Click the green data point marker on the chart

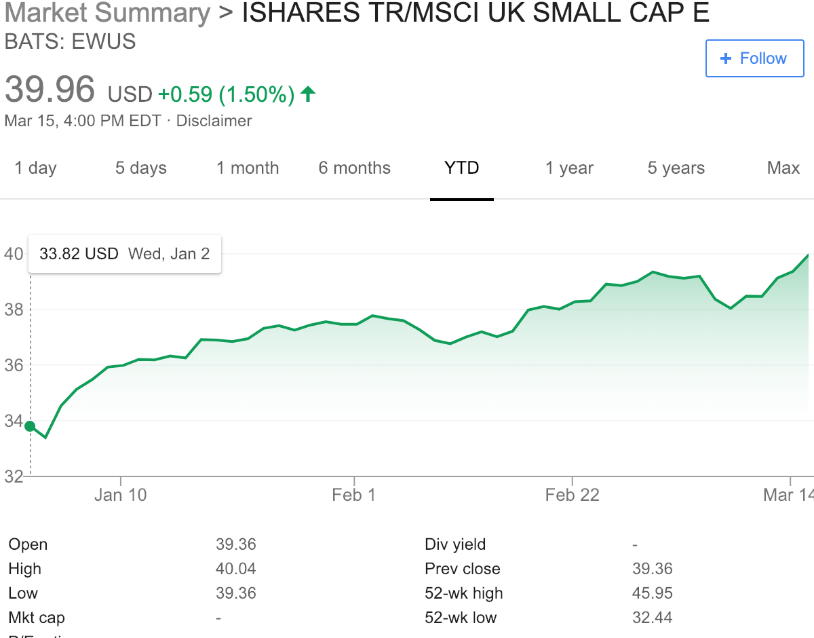(x=31, y=426)
